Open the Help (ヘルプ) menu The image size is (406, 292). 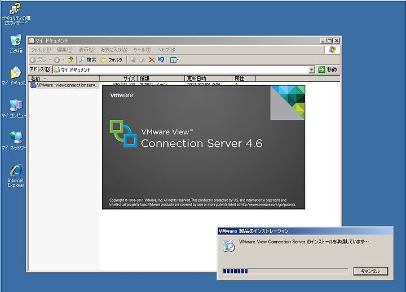166,50
